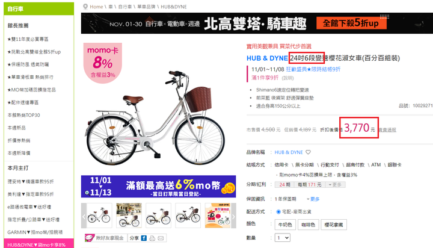Click the email envelope share icon
Viewport: 433px width, 248px height.
[161, 238]
